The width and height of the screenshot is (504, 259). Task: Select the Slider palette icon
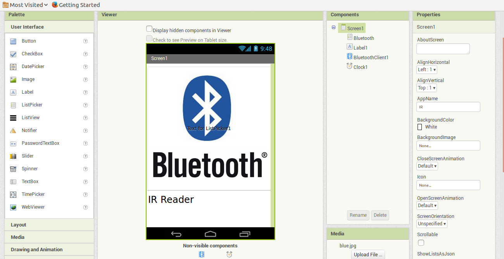tap(13, 156)
